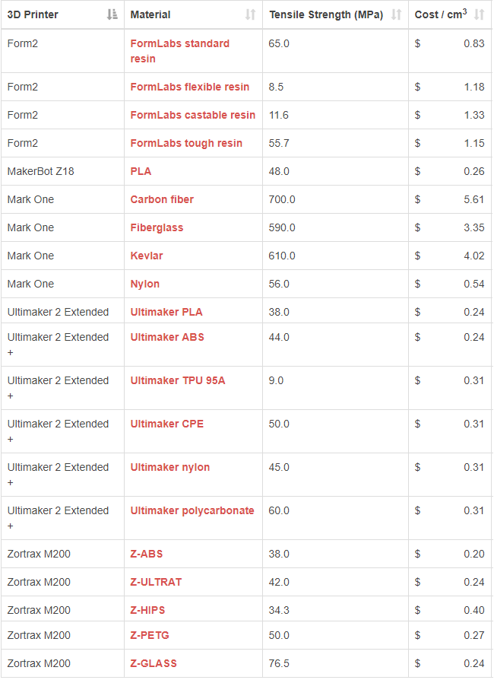Image resolution: width=494 pixels, height=680 pixels.
Task: Select the Fiberglass link
Action: coord(157,227)
